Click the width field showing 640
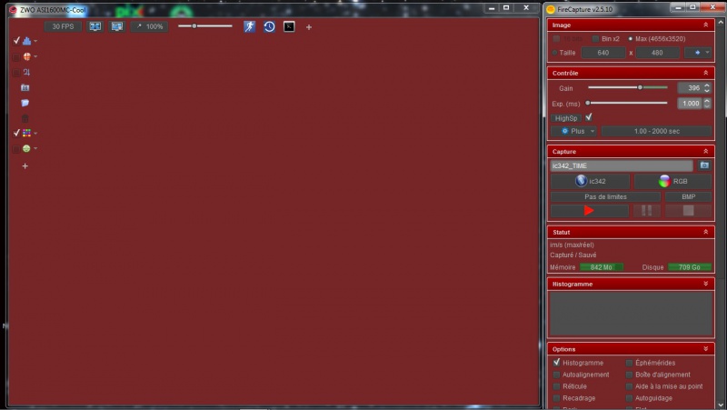The height and width of the screenshot is (410, 727). tap(603, 53)
